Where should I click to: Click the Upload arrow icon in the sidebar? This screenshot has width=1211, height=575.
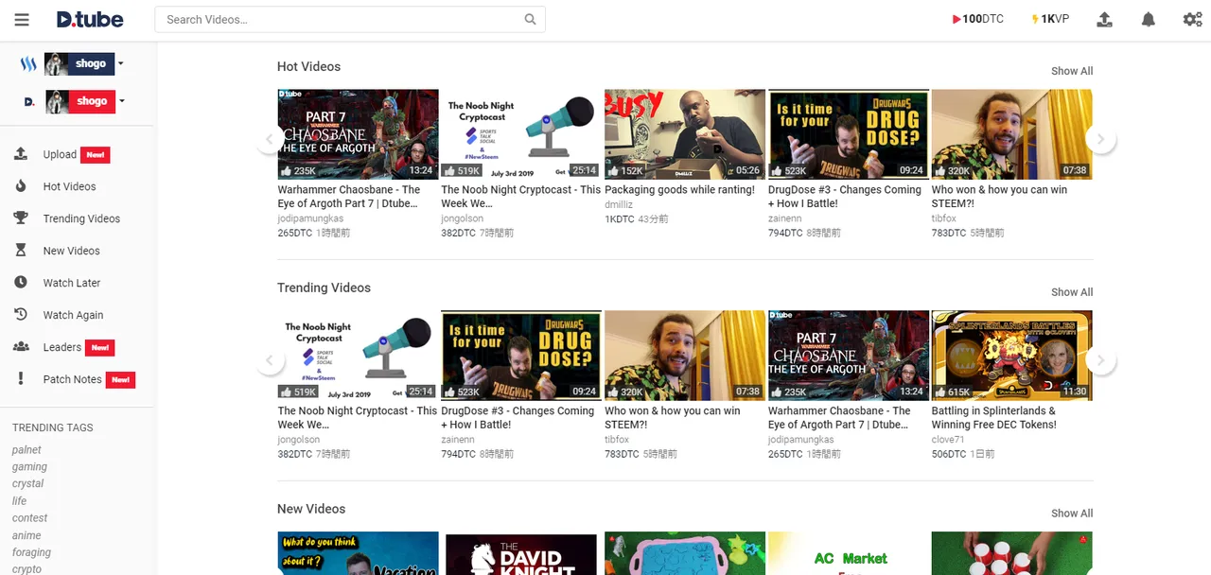click(21, 154)
